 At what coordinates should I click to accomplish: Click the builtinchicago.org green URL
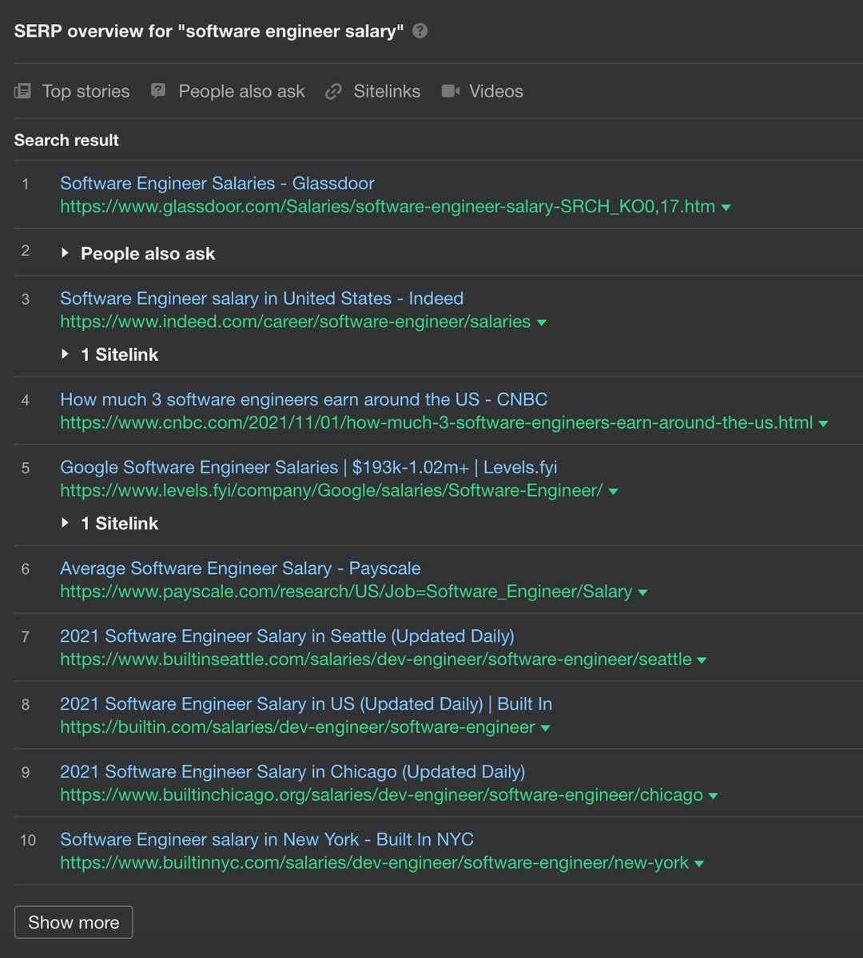click(381, 795)
